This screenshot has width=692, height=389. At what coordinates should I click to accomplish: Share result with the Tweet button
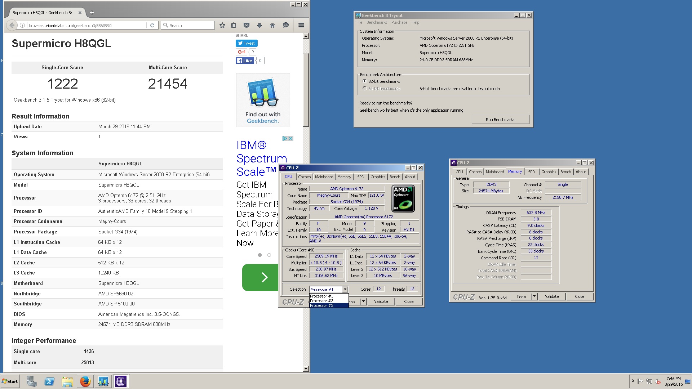247,43
